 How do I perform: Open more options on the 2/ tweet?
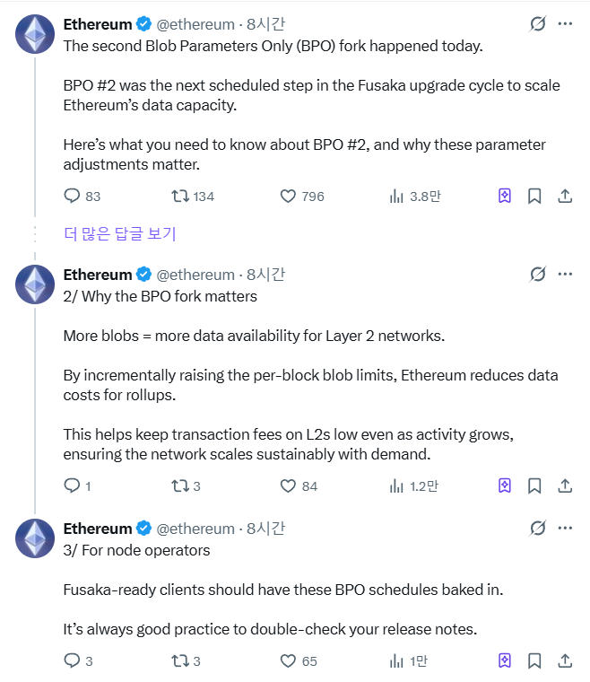click(565, 274)
